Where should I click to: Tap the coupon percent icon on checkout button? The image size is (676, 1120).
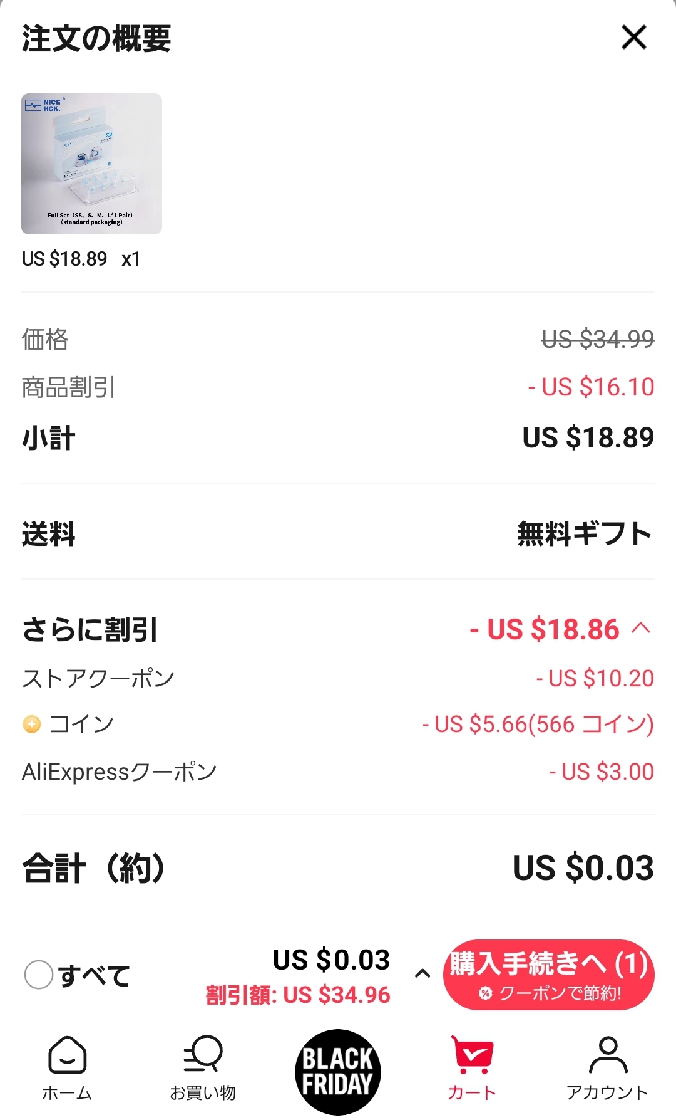485,993
